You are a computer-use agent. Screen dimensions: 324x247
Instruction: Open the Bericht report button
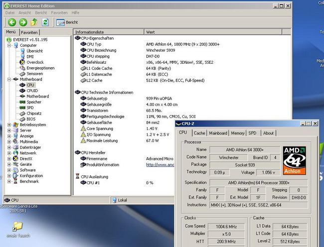[x=67, y=22]
